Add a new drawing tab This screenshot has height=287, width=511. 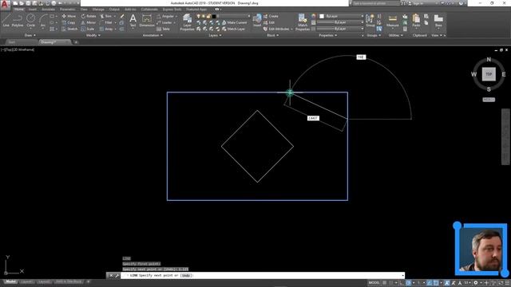point(76,42)
